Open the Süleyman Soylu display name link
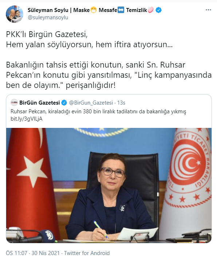The width and height of the screenshot is (217, 259). coord(48,10)
